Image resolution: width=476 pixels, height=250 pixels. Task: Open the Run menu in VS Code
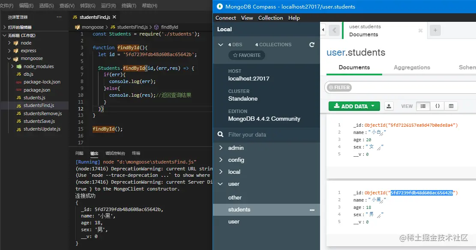point(108,6)
